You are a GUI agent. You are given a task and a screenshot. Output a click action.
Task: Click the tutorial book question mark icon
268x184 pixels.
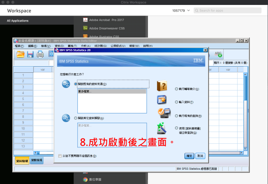point(162,86)
